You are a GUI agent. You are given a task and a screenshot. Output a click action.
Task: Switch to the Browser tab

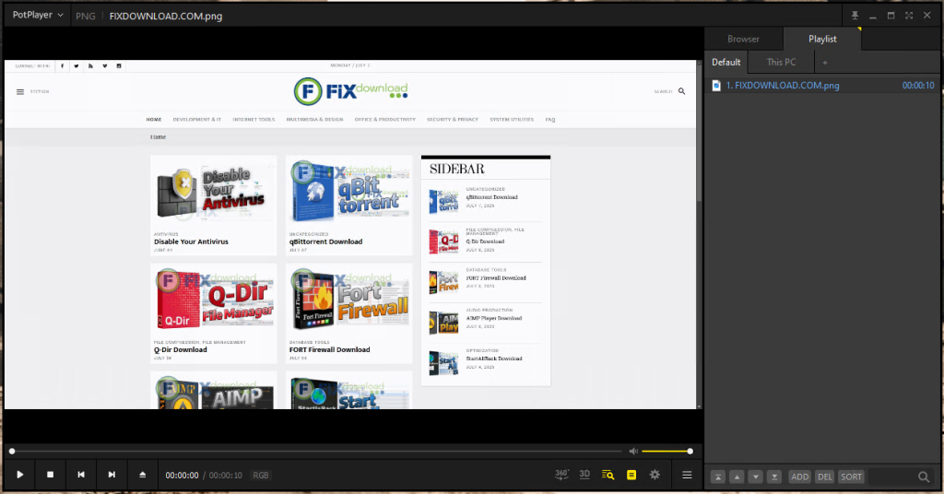743,39
